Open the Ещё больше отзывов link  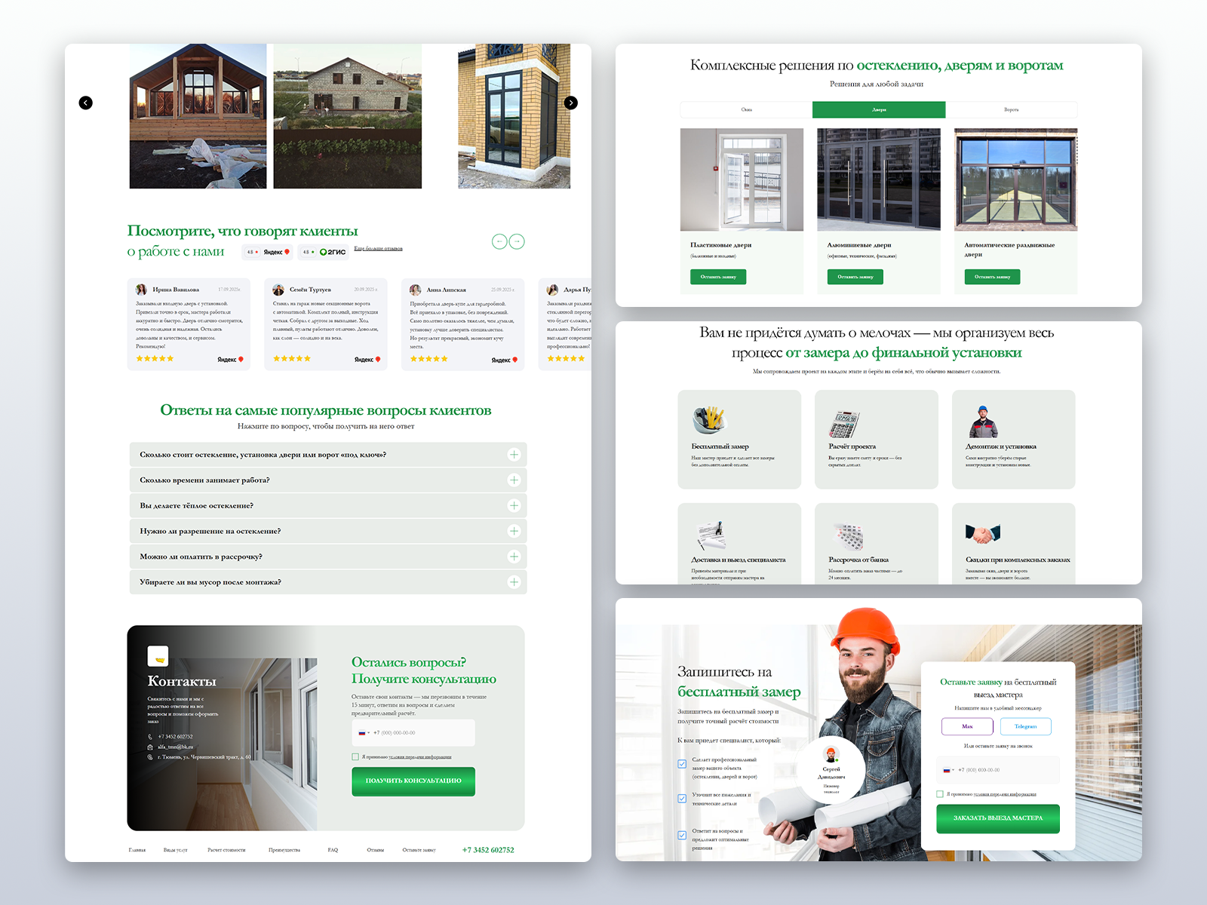379,248
